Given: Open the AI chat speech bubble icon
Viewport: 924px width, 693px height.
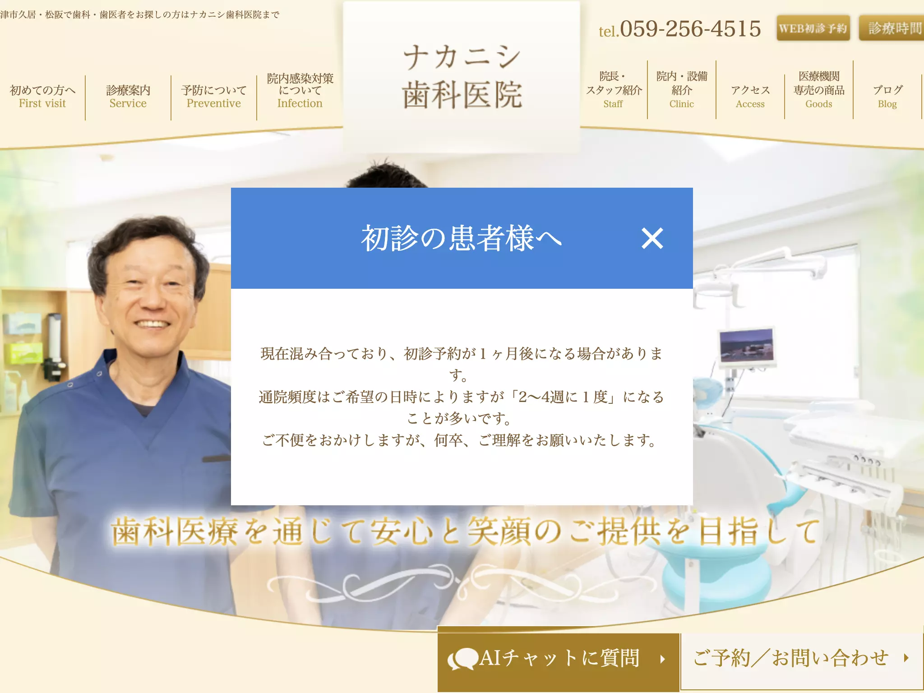Looking at the screenshot, I should [x=462, y=659].
